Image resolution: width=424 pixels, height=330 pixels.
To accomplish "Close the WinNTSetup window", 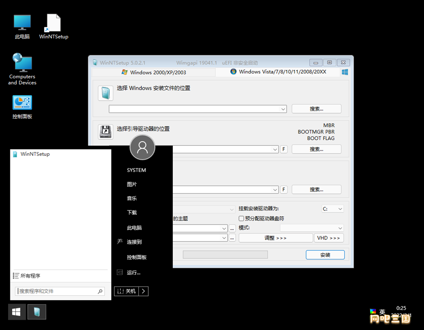I will tap(343, 62).
